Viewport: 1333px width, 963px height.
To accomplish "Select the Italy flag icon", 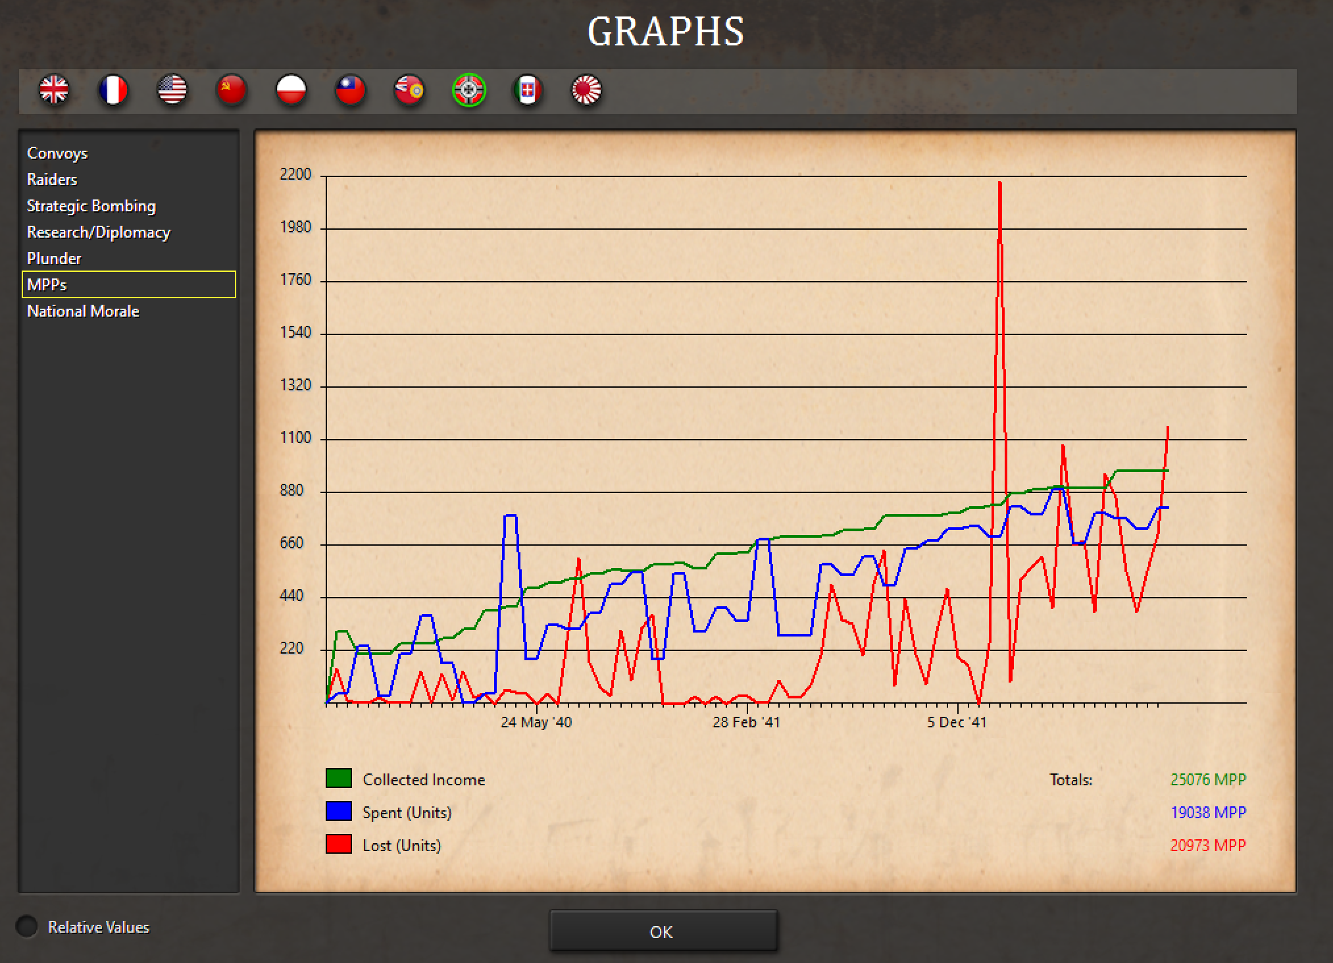I will [x=528, y=90].
